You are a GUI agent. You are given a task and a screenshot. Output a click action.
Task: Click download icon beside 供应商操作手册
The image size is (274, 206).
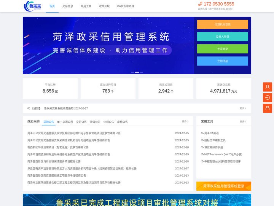pos(202,147)
